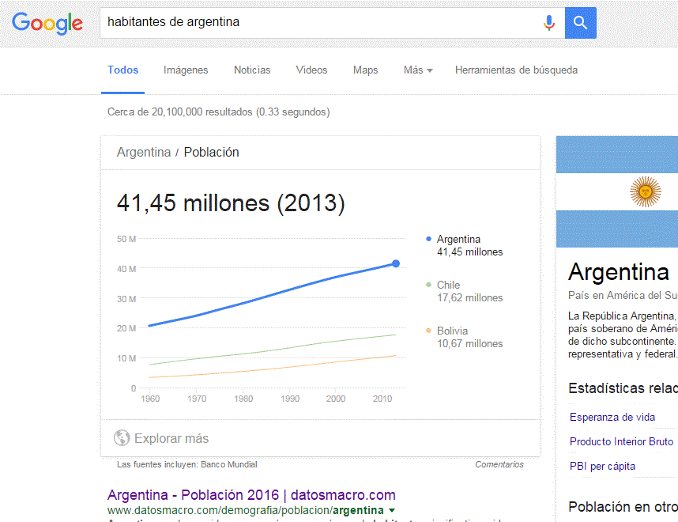The height and width of the screenshot is (522, 678).
Task: Expand the datosmacro result URL dropdown arrow
Action: (392, 511)
